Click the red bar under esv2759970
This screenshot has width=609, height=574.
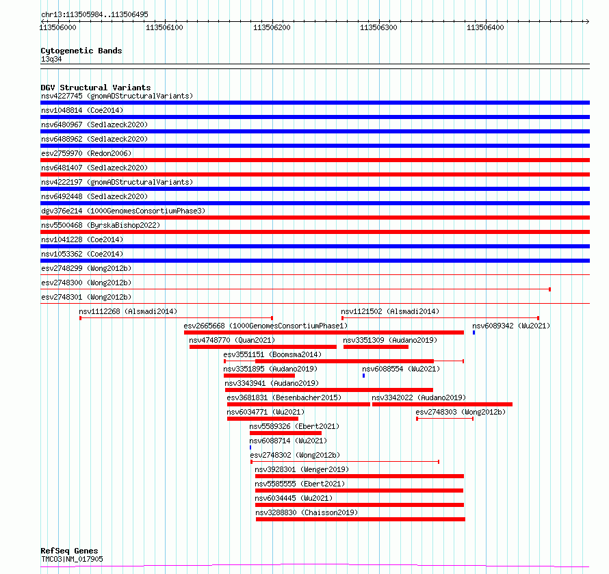[x=315, y=160]
